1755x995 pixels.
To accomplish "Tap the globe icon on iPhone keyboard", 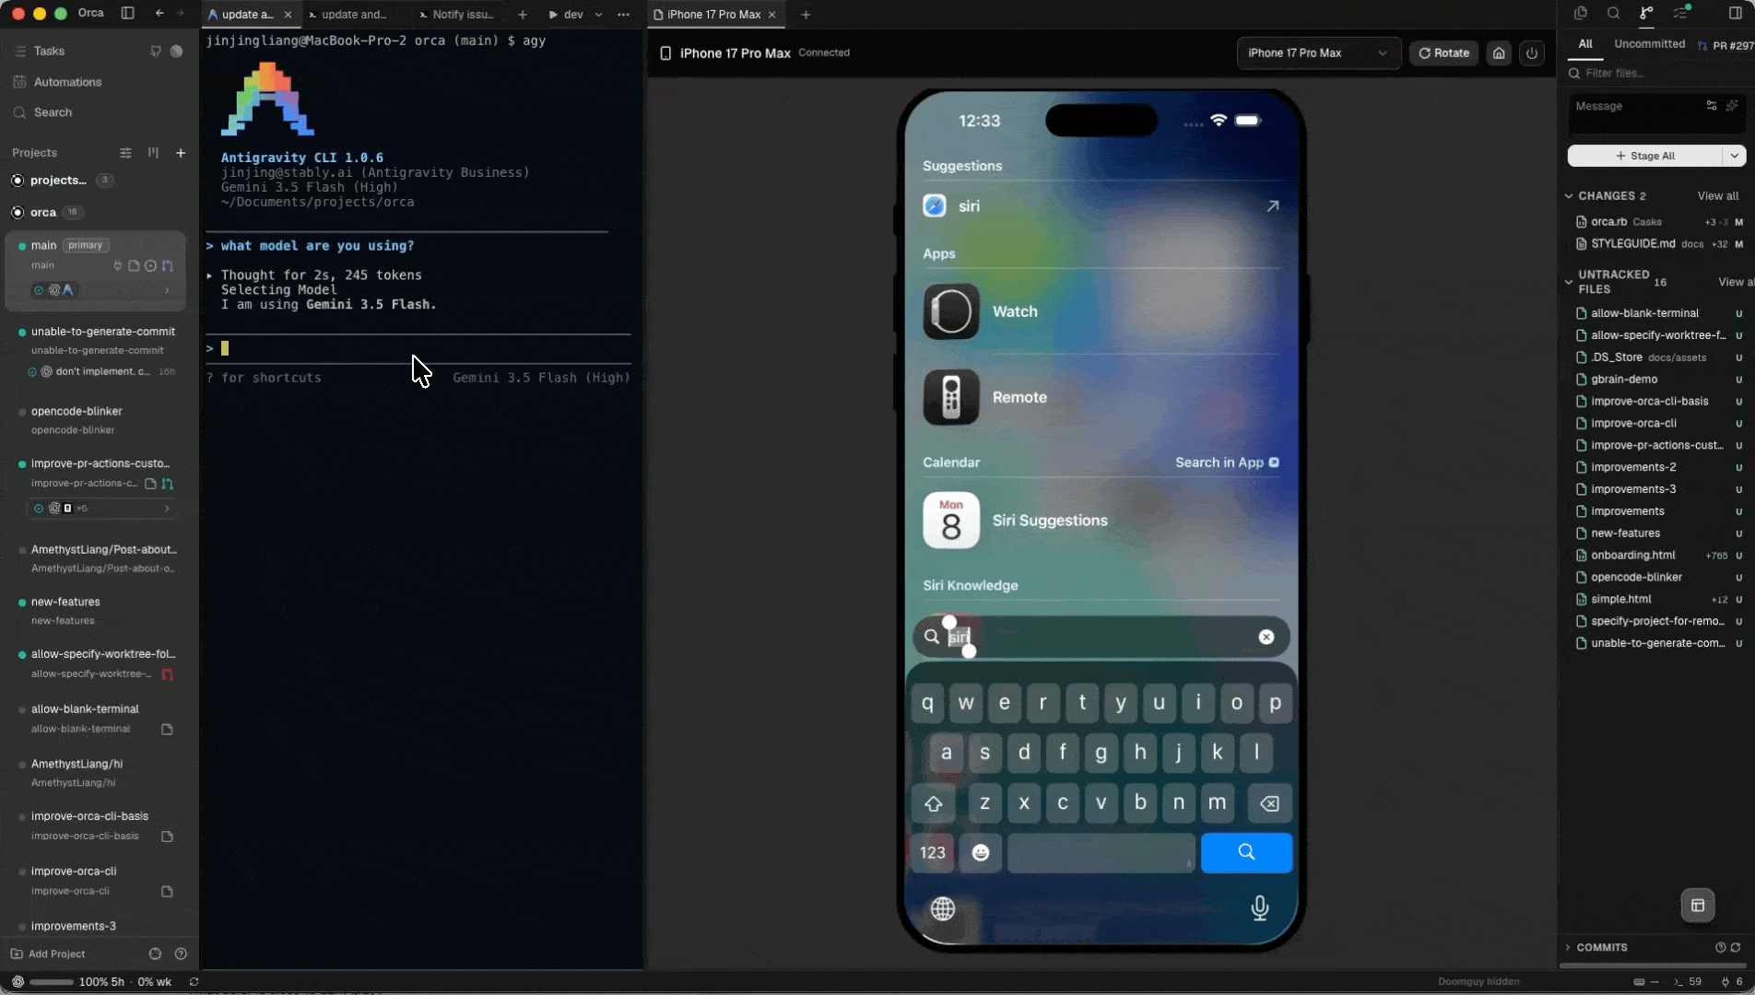I will [x=942, y=909].
